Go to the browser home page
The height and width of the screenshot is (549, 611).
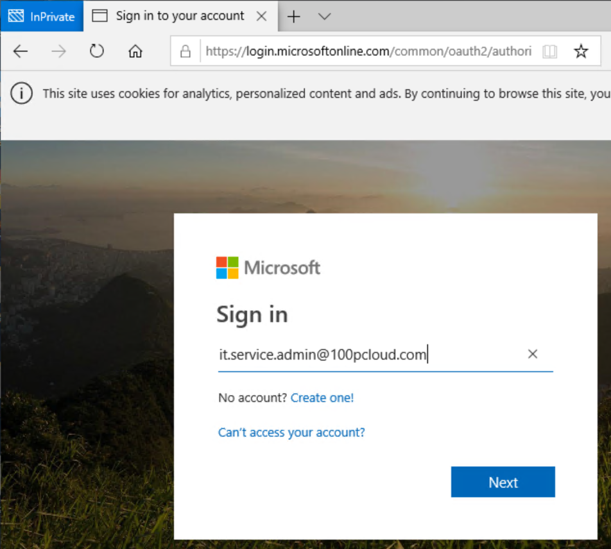(x=135, y=51)
